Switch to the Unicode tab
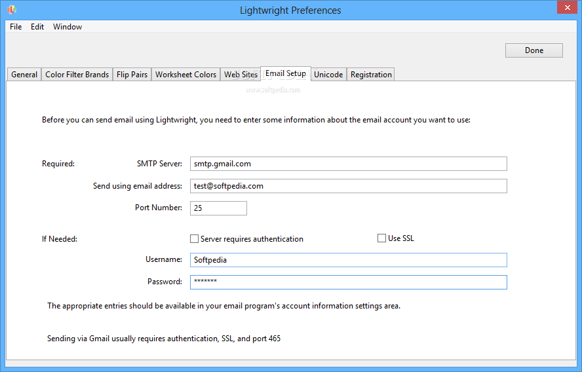The width and height of the screenshot is (582, 372). 328,74
